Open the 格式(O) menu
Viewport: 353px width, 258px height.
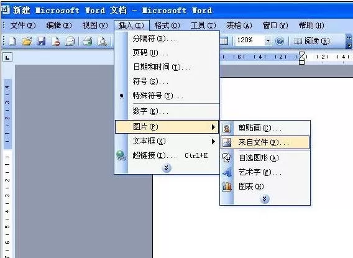pos(167,25)
